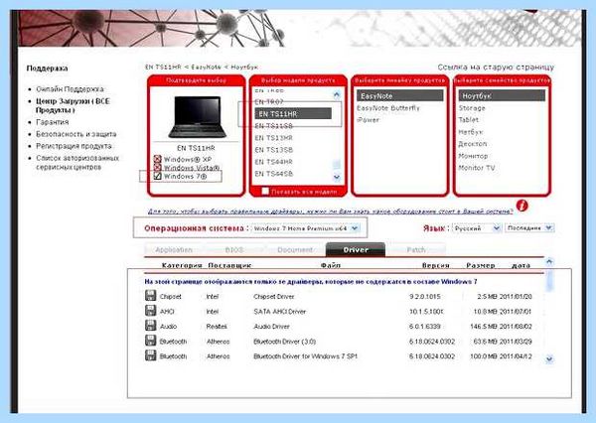Open Регистрация продукта link
The width and height of the screenshot is (596, 423).
pos(74,146)
